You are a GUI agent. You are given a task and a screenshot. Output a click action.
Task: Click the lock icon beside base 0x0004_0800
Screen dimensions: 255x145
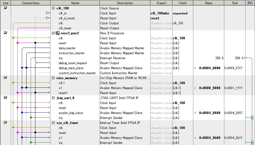pyautogui.click(x=195, y=113)
